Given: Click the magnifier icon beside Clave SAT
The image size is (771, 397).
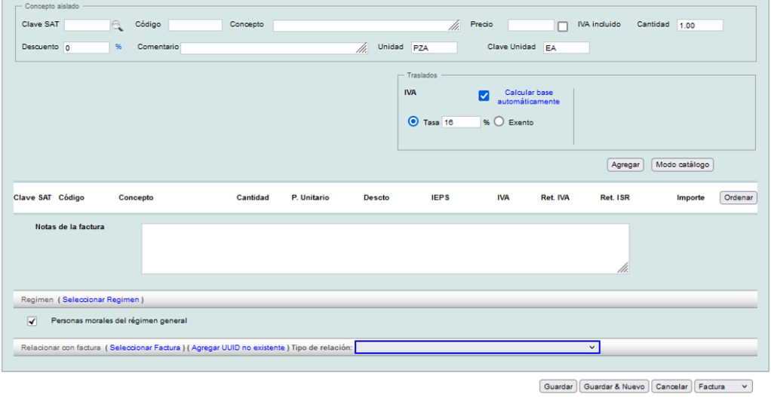Looking at the screenshot, I should [117, 26].
